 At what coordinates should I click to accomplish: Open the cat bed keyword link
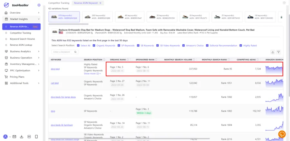[54, 83]
